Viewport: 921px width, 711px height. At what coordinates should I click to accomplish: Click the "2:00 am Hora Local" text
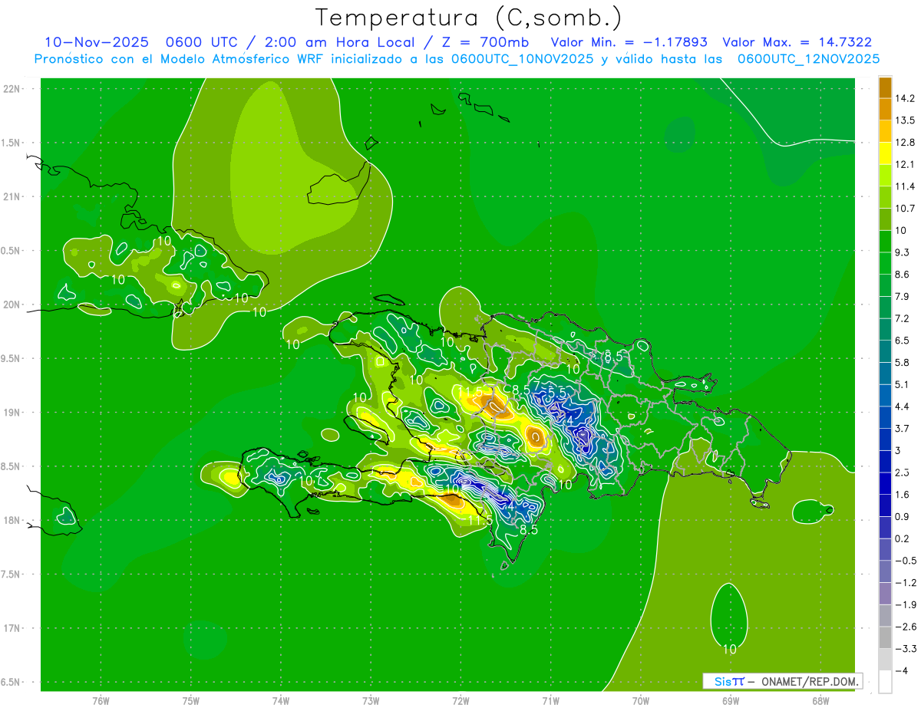click(340, 42)
